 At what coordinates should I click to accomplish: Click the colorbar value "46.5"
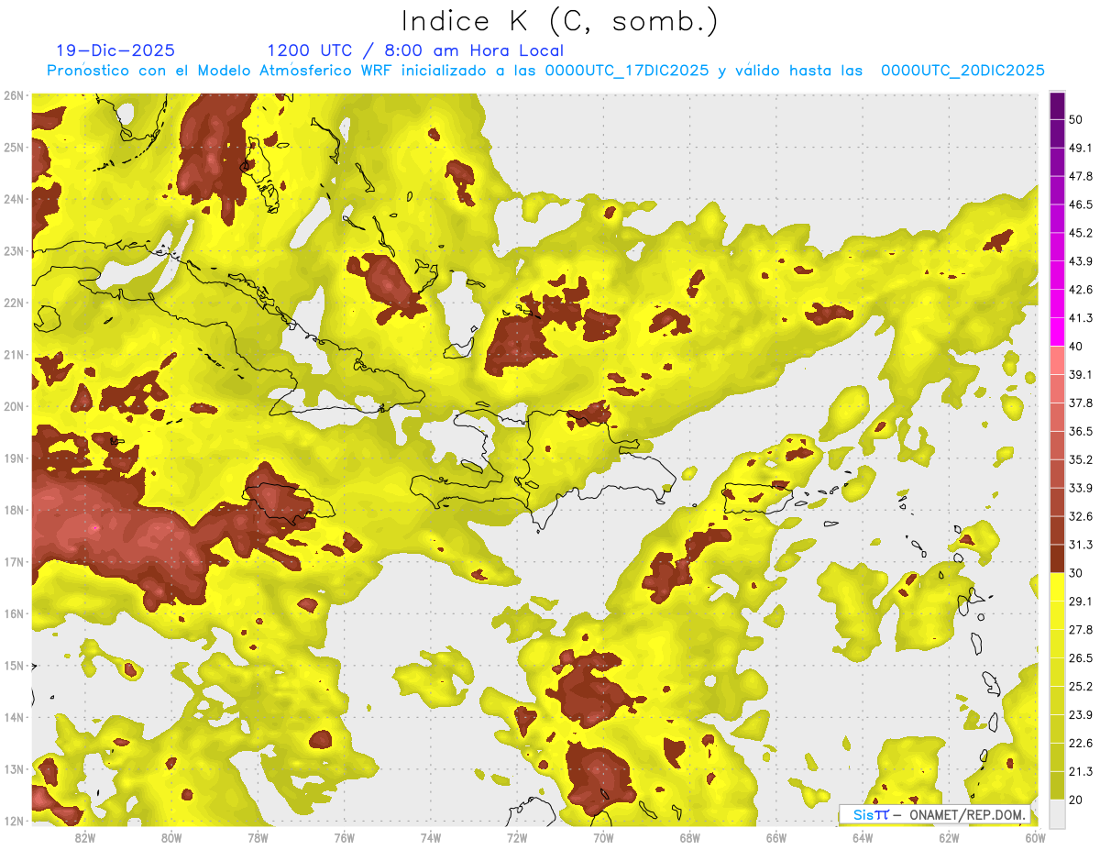click(x=1081, y=204)
